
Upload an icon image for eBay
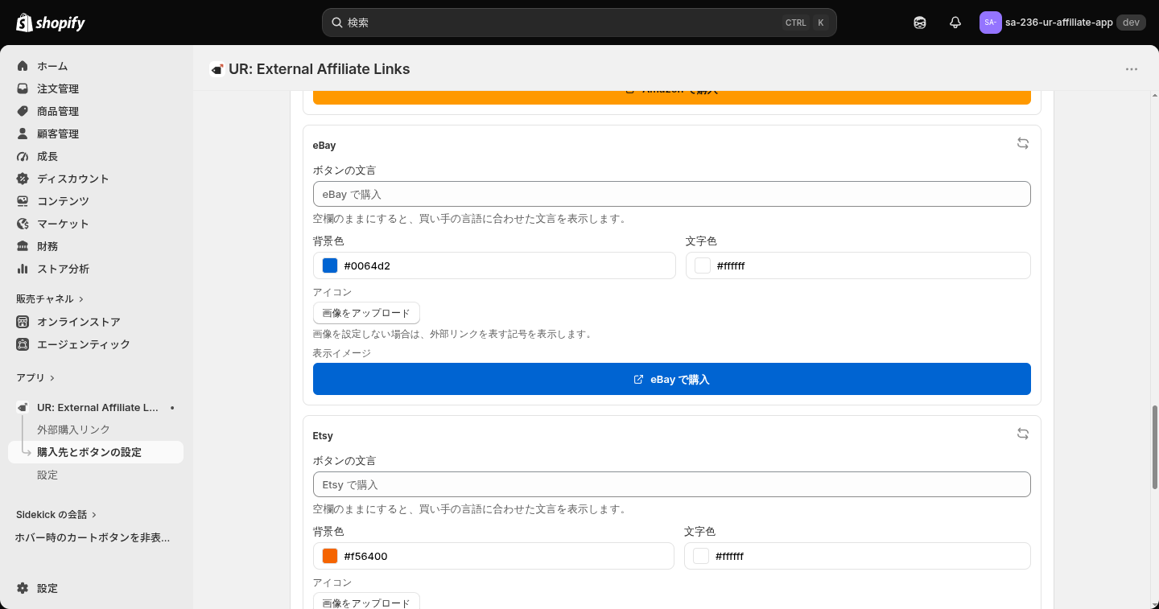[366, 313]
